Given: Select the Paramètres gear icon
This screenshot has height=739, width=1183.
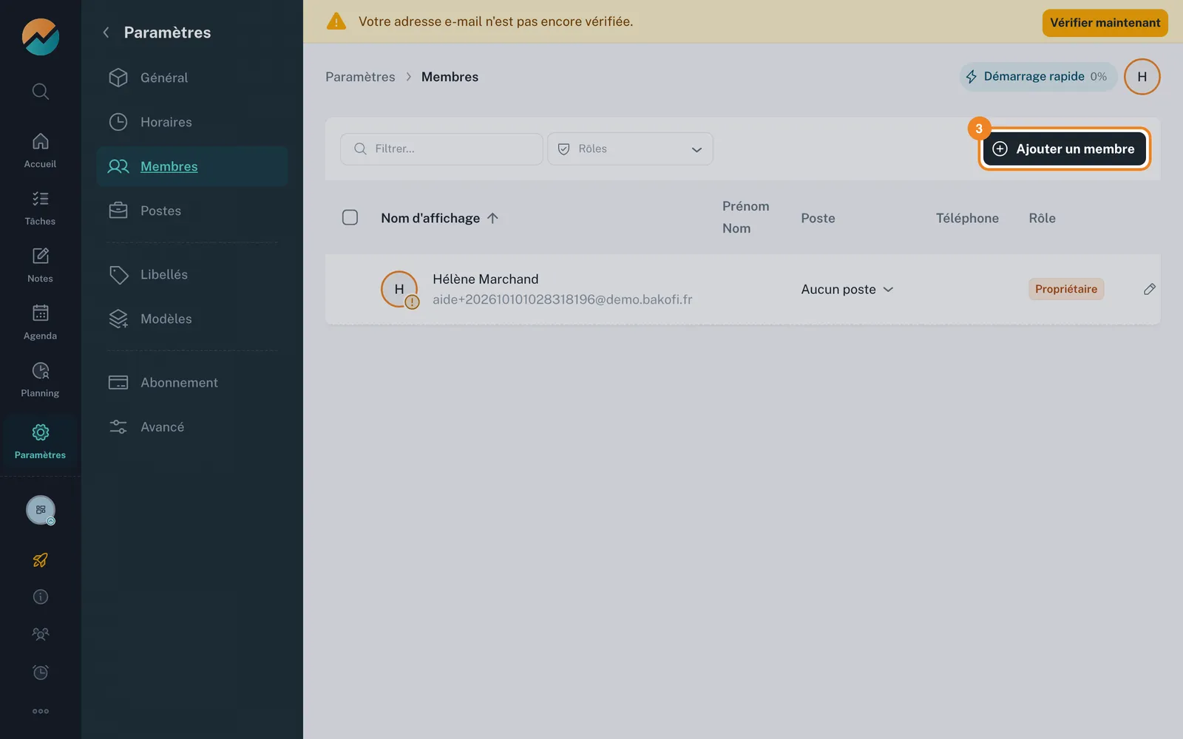Looking at the screenshot, I should point(41,432).
